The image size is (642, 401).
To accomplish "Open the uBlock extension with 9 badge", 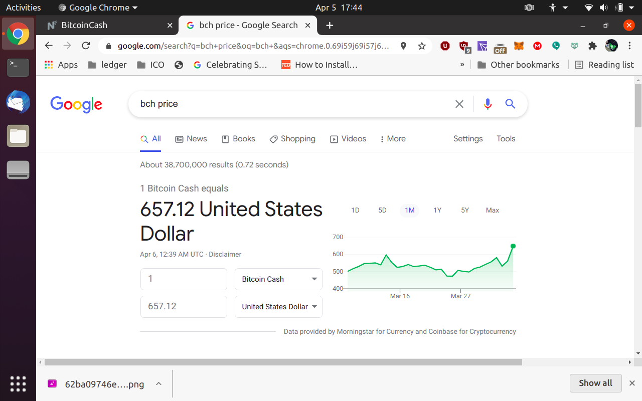I will pyautogui.click(x=464, y=47).
